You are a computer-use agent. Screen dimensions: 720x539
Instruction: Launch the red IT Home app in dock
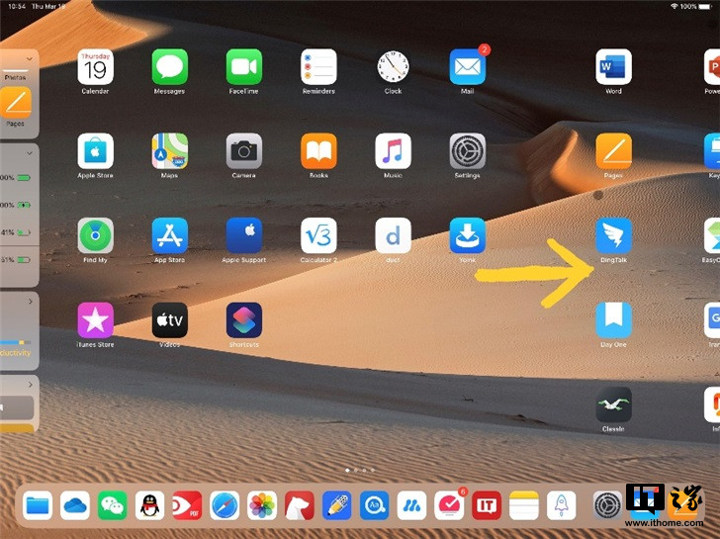coord(487,505)
